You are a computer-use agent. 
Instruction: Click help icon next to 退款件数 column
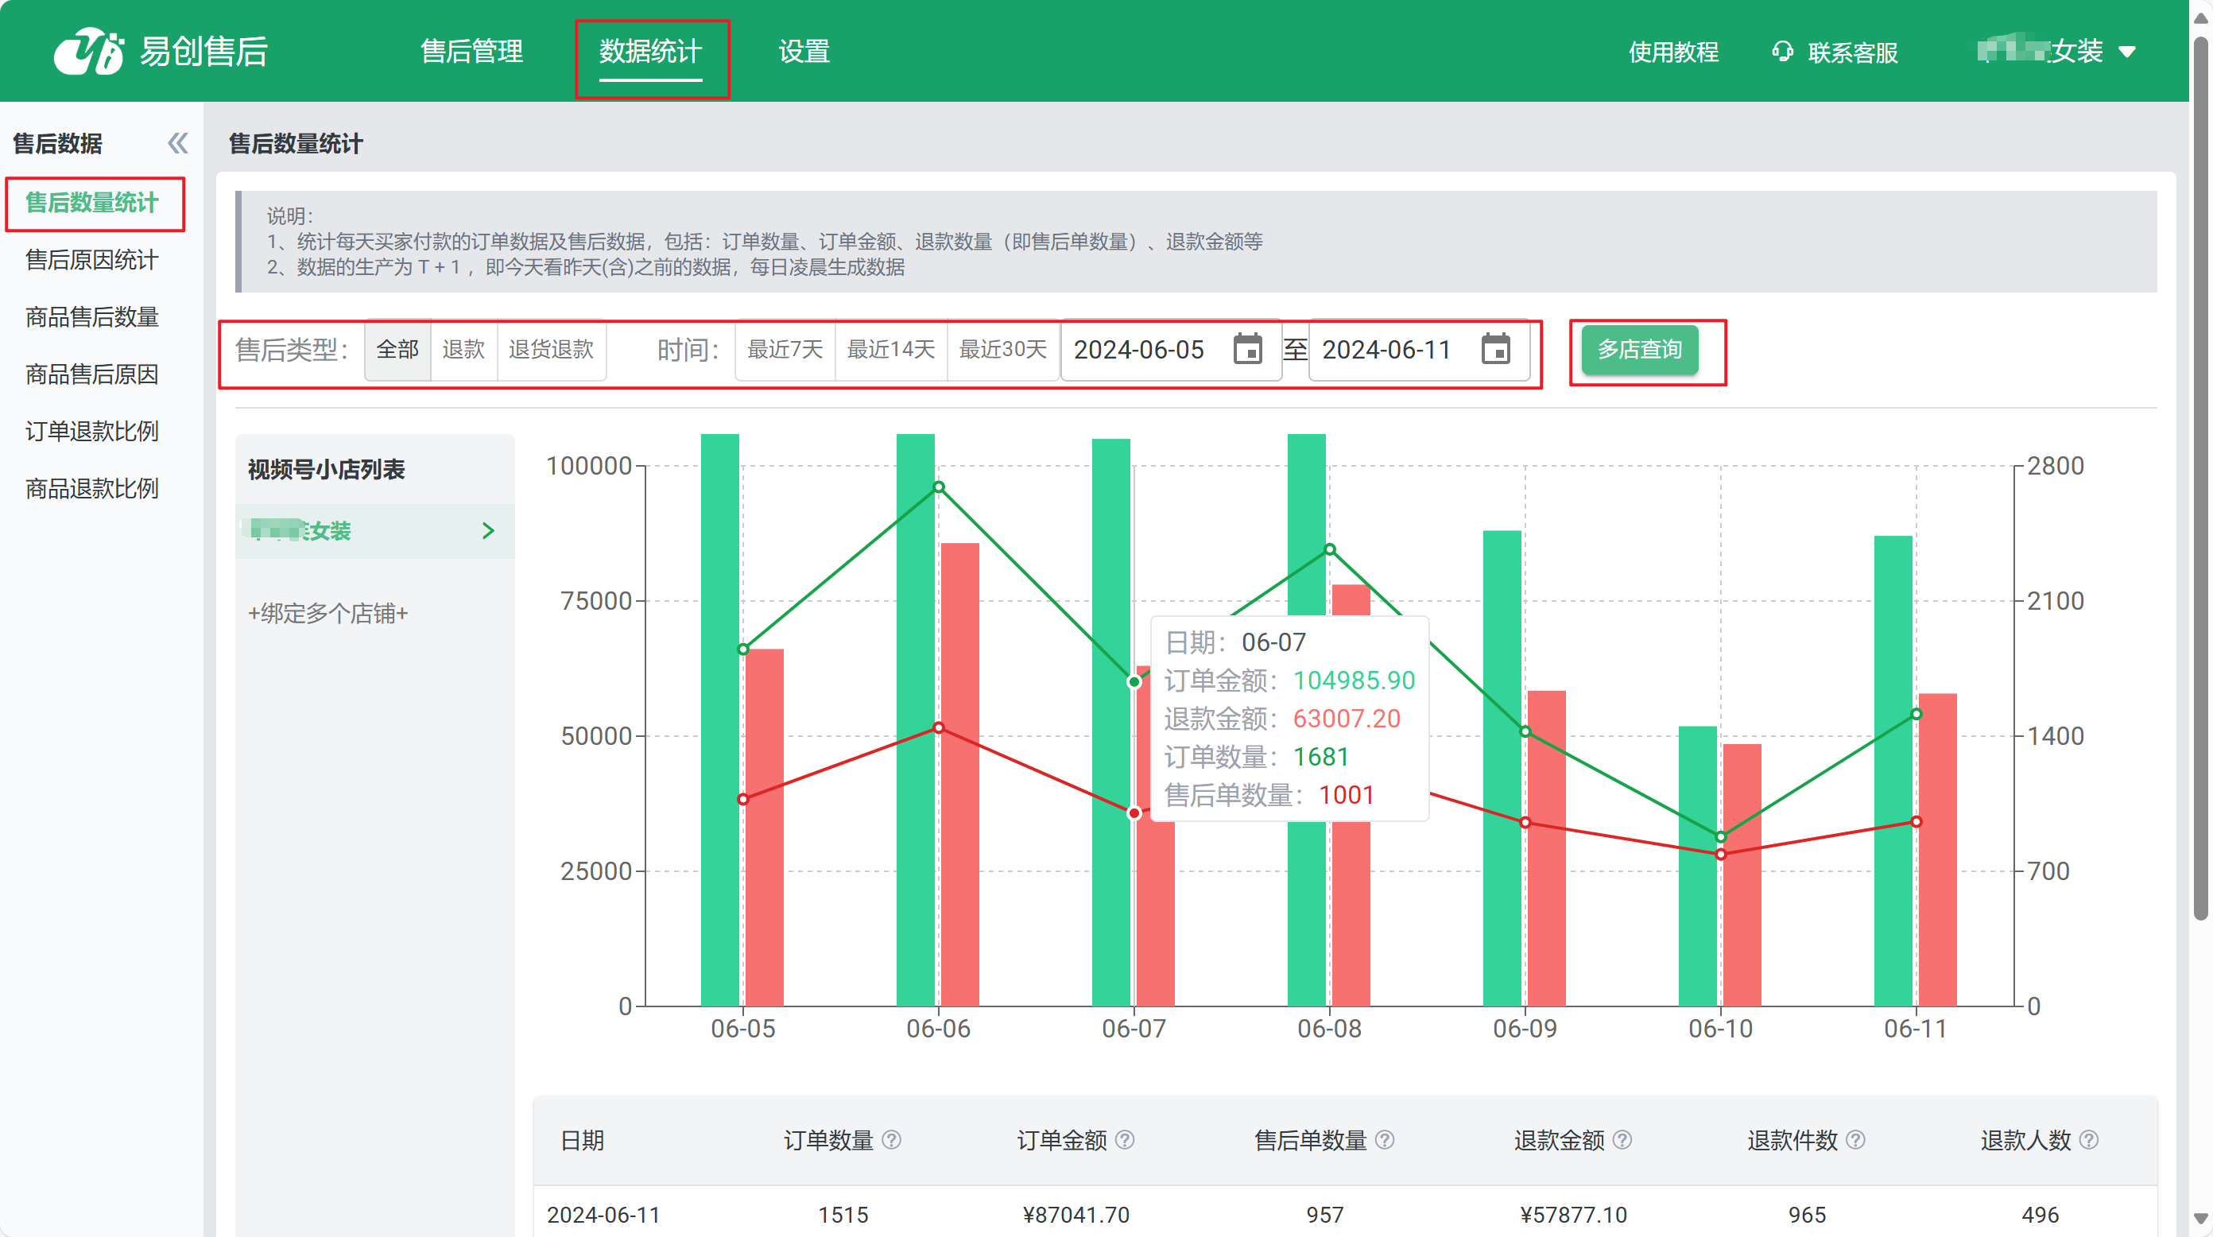(x=1855, y=1140)
